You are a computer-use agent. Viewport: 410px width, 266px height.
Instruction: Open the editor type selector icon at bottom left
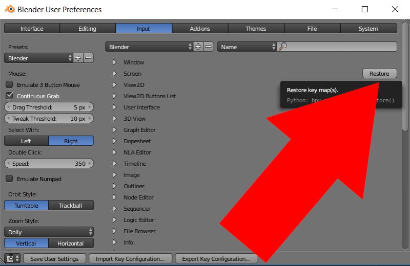[12, 258]
